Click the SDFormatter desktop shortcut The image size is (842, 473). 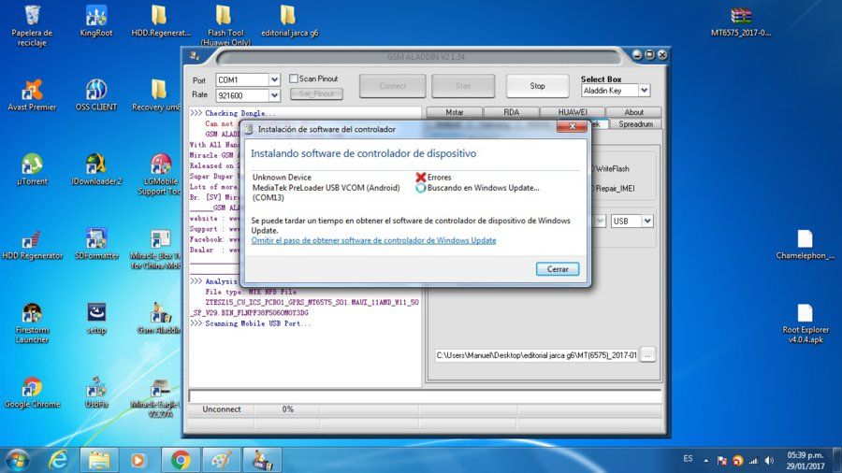point(96,244)
